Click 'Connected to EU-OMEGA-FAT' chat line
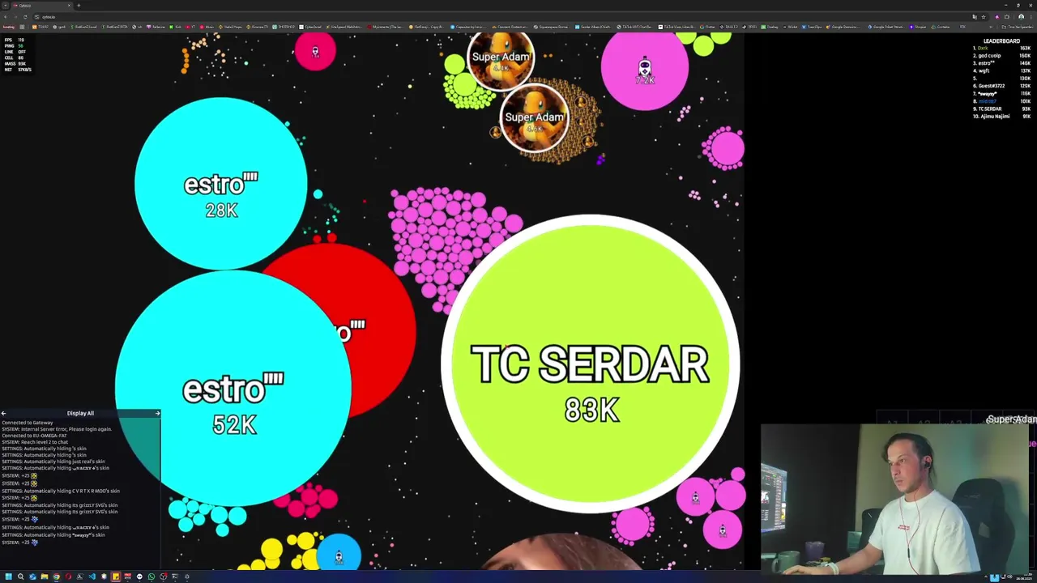Screen dimensions: 1037x583 coord(34,436)
